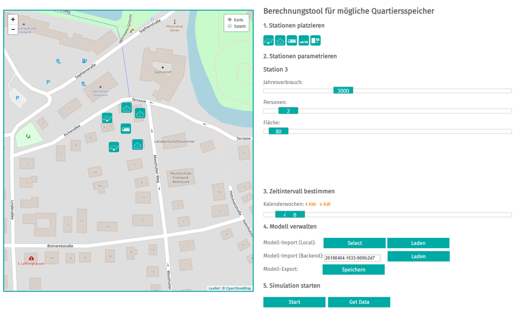Click the battery marker on the map
Screen dimensions: 519x318
pyautogui.click(x=126, y=128)
